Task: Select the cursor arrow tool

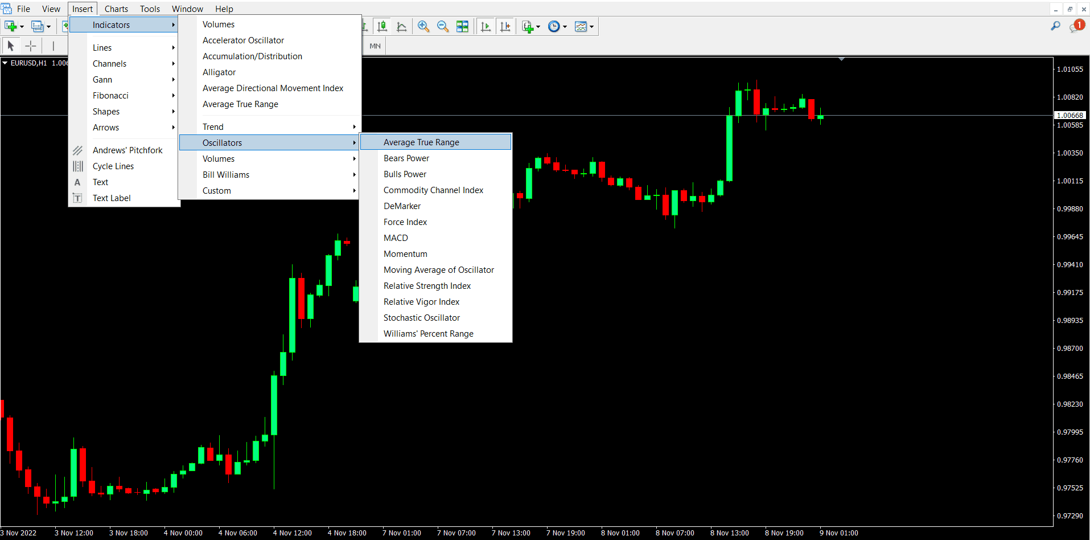Action: click(x=11, y=46)
